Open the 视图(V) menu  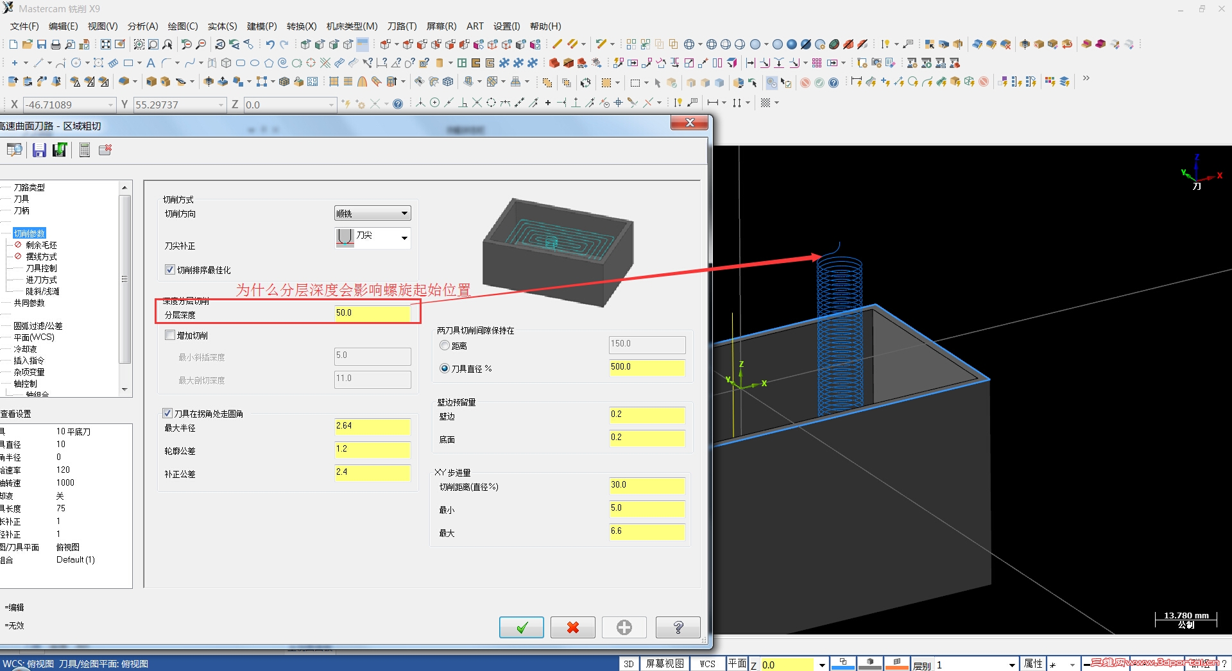[x=103, y=26]
